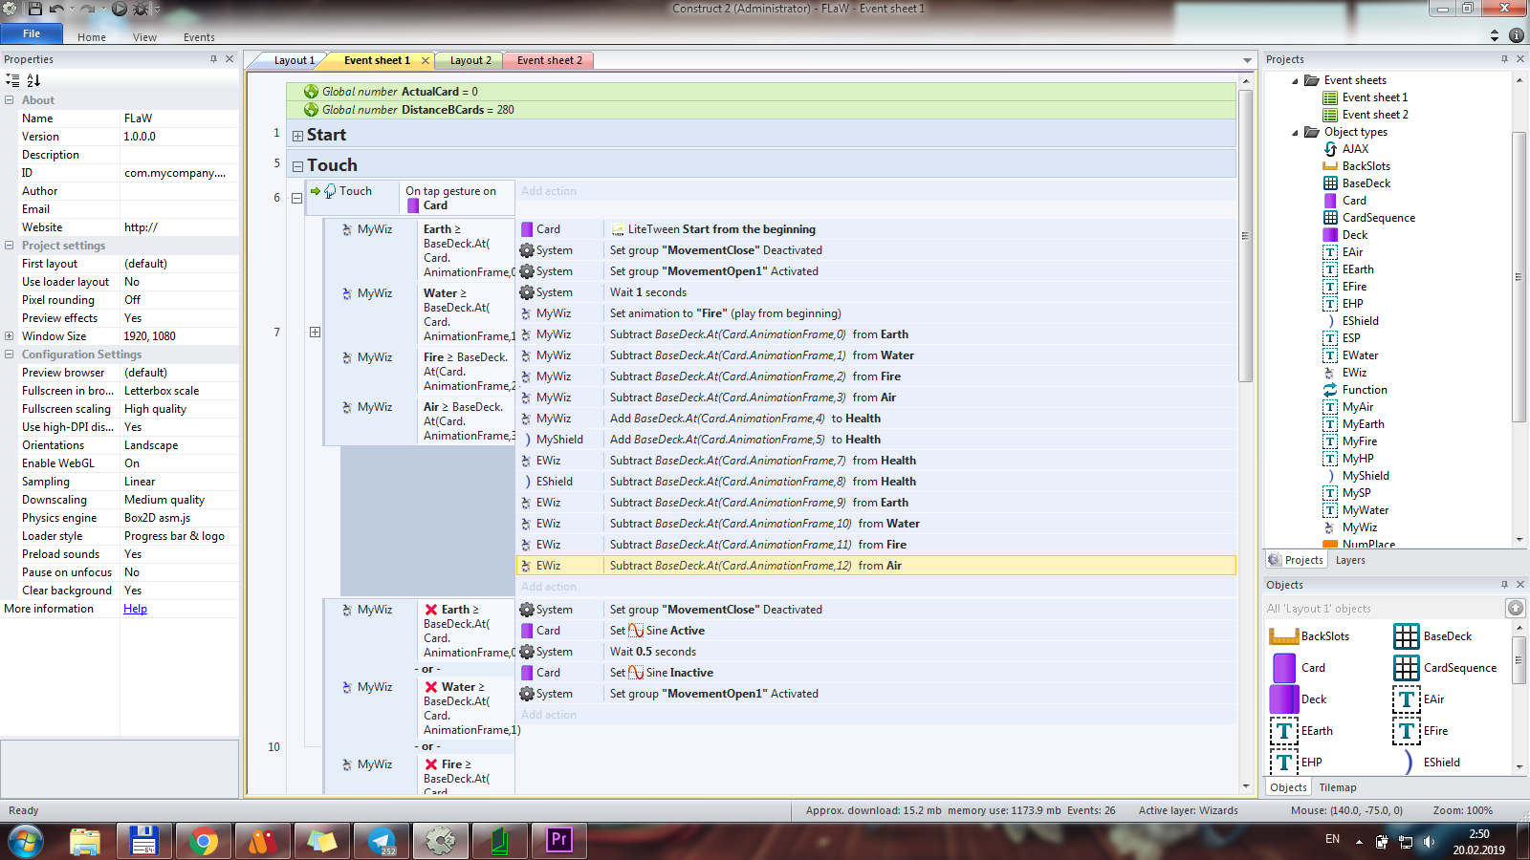
Task: Open Google Chrome from the taskbar
Action: point(203,841)
